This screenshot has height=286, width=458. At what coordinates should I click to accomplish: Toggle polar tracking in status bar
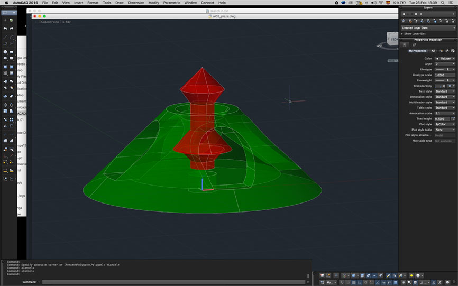coord(365,282)
